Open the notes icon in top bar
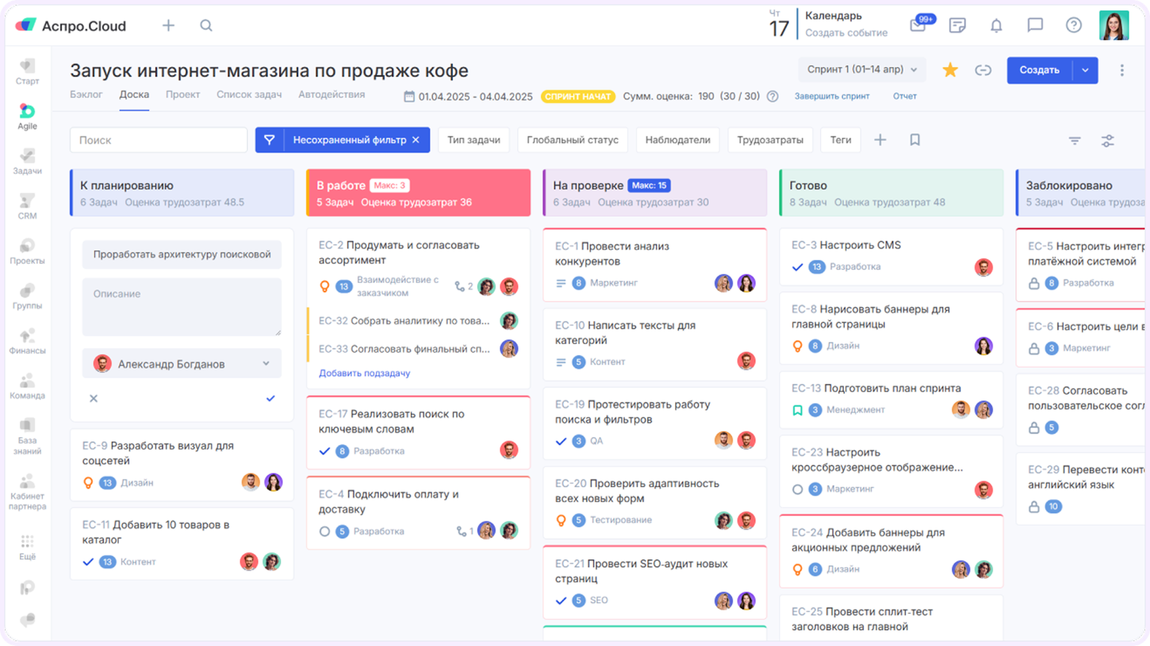The width and height of the screenshot is (1150, 646). pyautogui.click(x=957, y=25)
